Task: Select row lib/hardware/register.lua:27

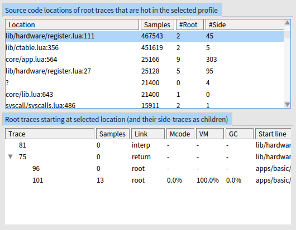Action: pos(145,71)
